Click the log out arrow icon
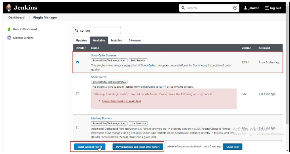 click(x=267, y=8)
